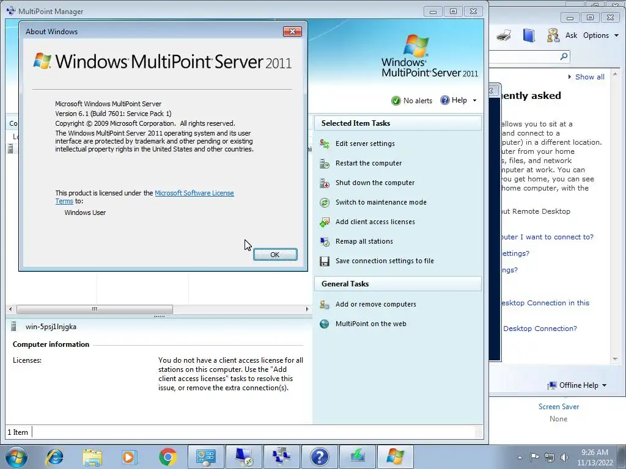Click the volume speaker tray icon

[x=564, y=457]
